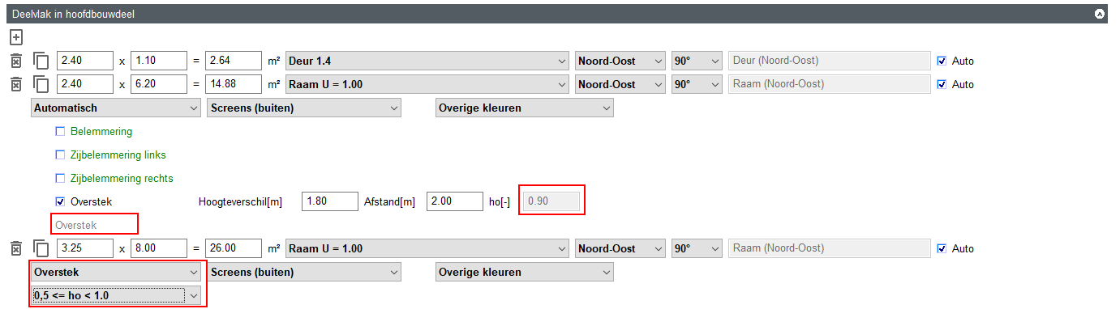1120x309 pixels.
Task: Copy the Deur 1.4 row
Action: click(x=41, y=61)
